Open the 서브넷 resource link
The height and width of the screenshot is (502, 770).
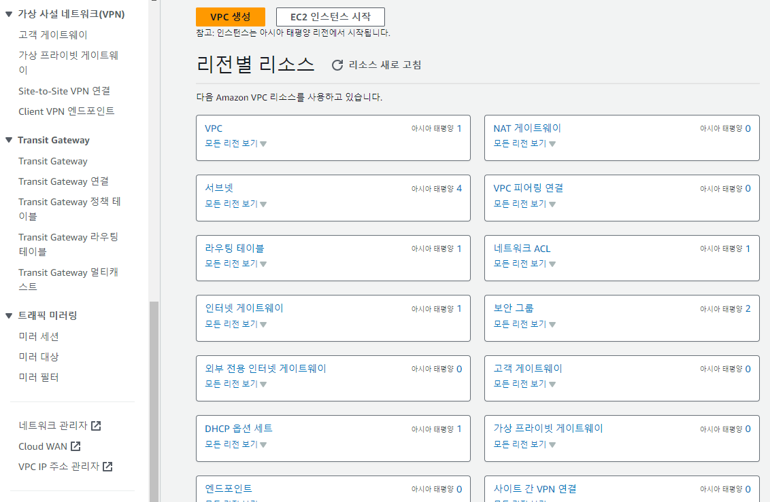(219, 187)
